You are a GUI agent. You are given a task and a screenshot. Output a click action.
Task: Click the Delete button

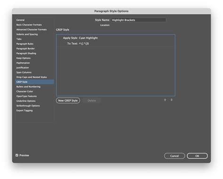point(92,100)
